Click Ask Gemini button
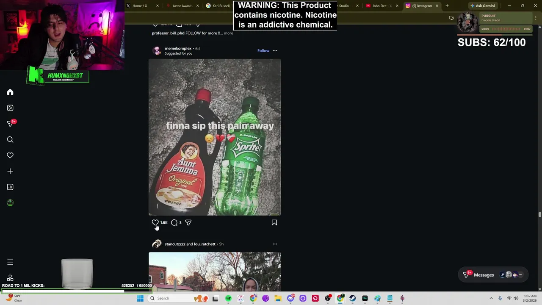The image size is (542, 305). (482, 6)
